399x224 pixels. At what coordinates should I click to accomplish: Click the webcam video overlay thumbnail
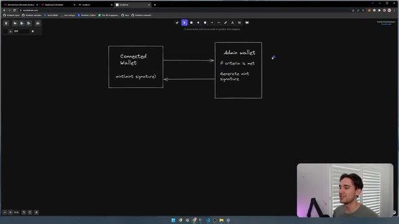(x=345, y=190)
